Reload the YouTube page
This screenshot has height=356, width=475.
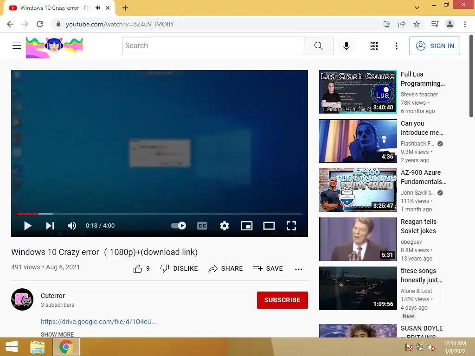[x=40, y=24]
